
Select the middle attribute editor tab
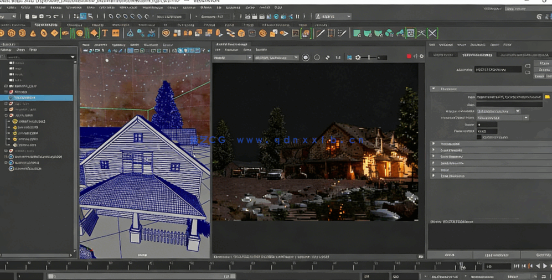477,55
